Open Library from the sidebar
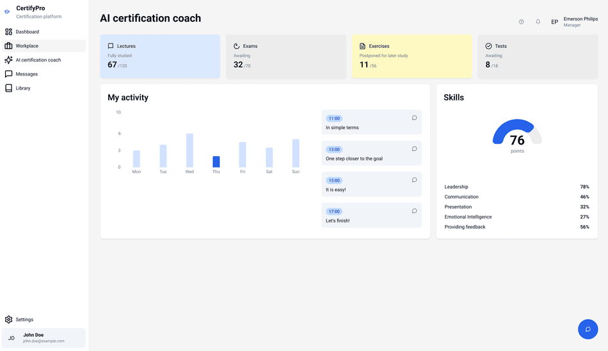608x351 pixels. [x=23, y=88]
